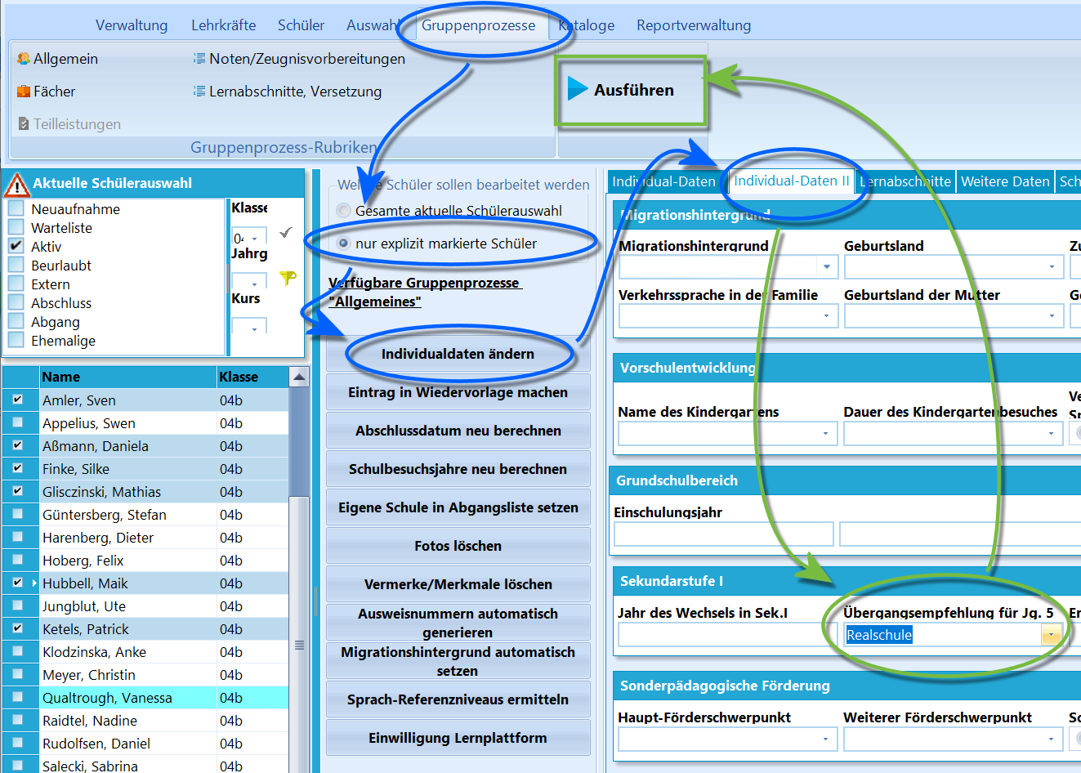The width and height of the screenshot is (1081, 773).
Task: Expand Verkehrssprache in der Familie dropdown
Action: click(x=827, y=315)
